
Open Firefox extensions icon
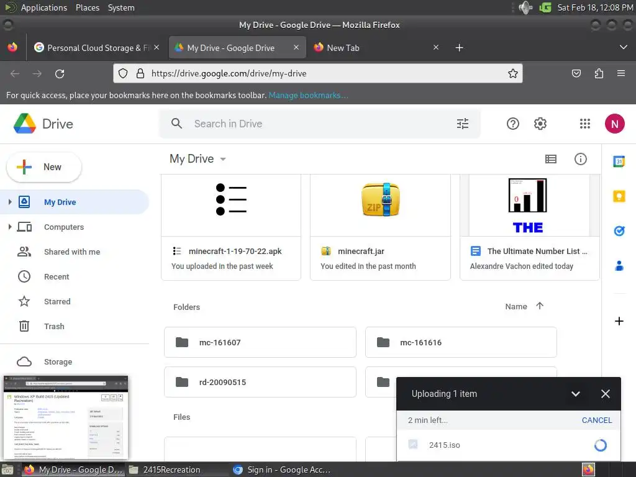(x=599, y=73)
